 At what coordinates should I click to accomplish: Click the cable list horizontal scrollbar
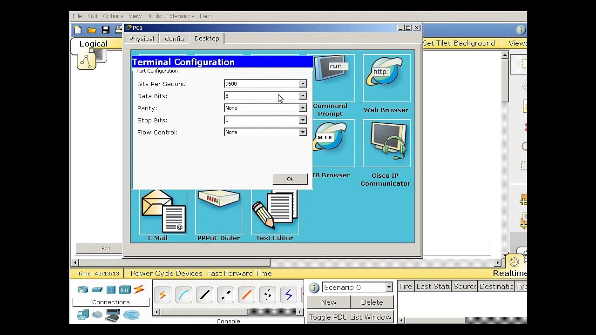228,312
